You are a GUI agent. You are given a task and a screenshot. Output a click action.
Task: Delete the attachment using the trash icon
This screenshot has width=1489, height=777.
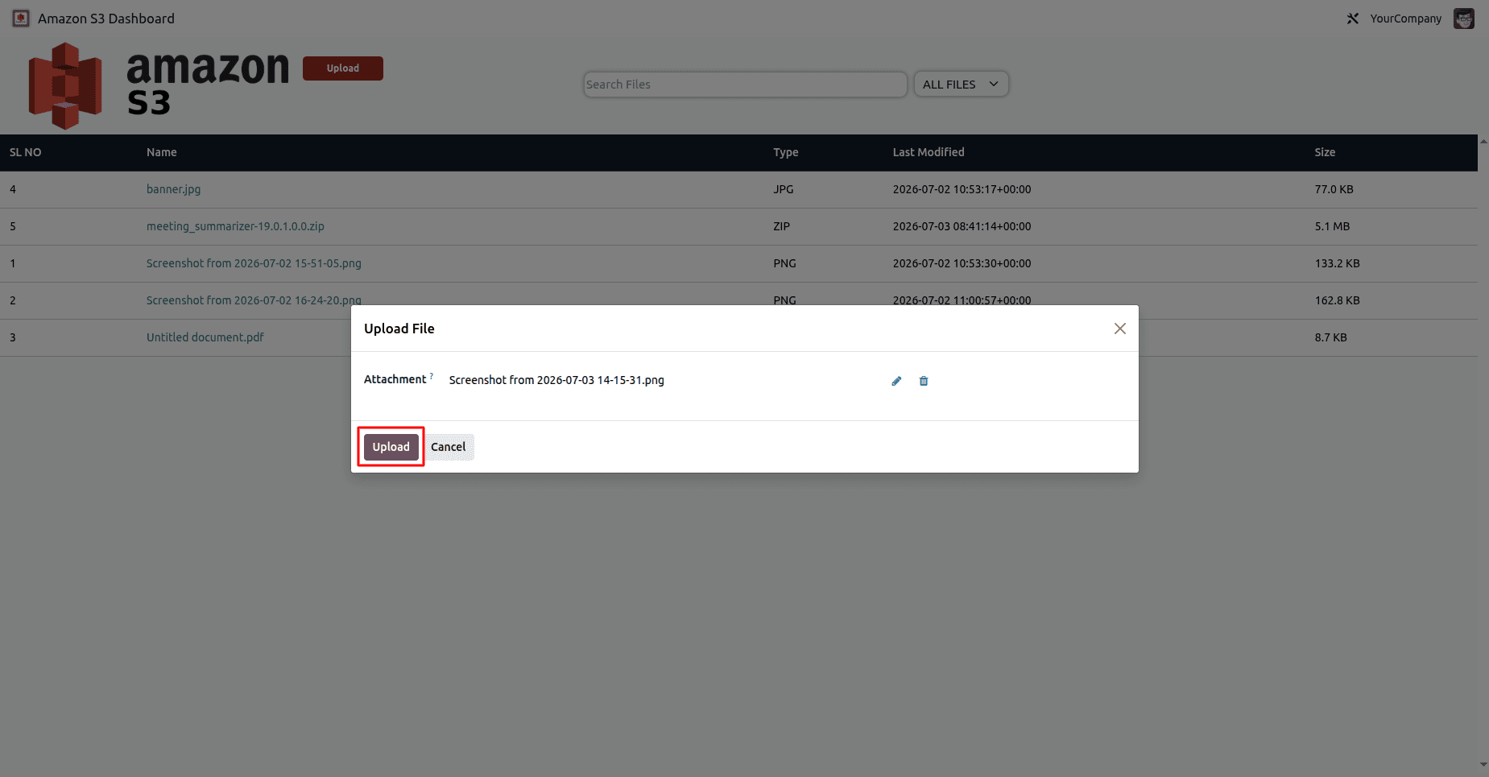click(x=924, y=381)
